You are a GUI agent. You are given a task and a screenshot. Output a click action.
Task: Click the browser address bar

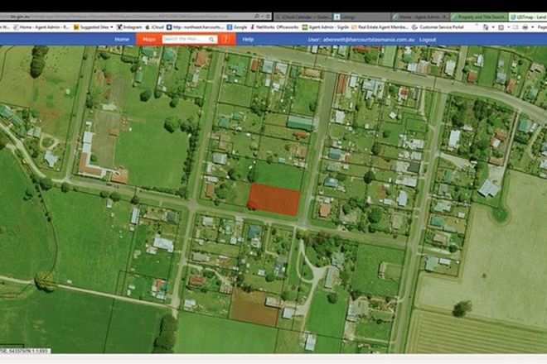124,16
